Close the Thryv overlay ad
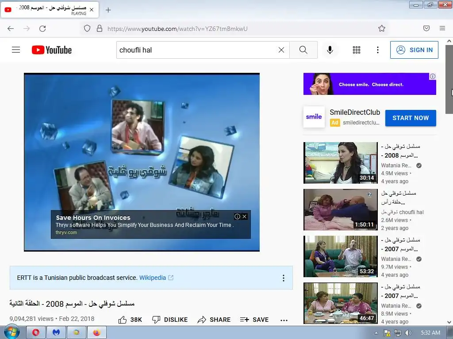Image resolution: width=453 pixels, height=339 pixels. (244, 216)
